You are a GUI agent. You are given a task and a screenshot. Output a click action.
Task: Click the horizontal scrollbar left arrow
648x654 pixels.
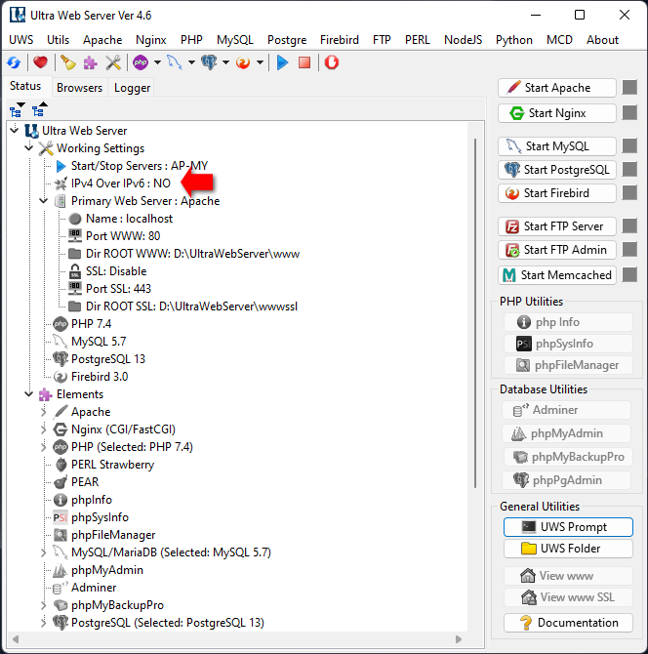click(x=16, y=639)
